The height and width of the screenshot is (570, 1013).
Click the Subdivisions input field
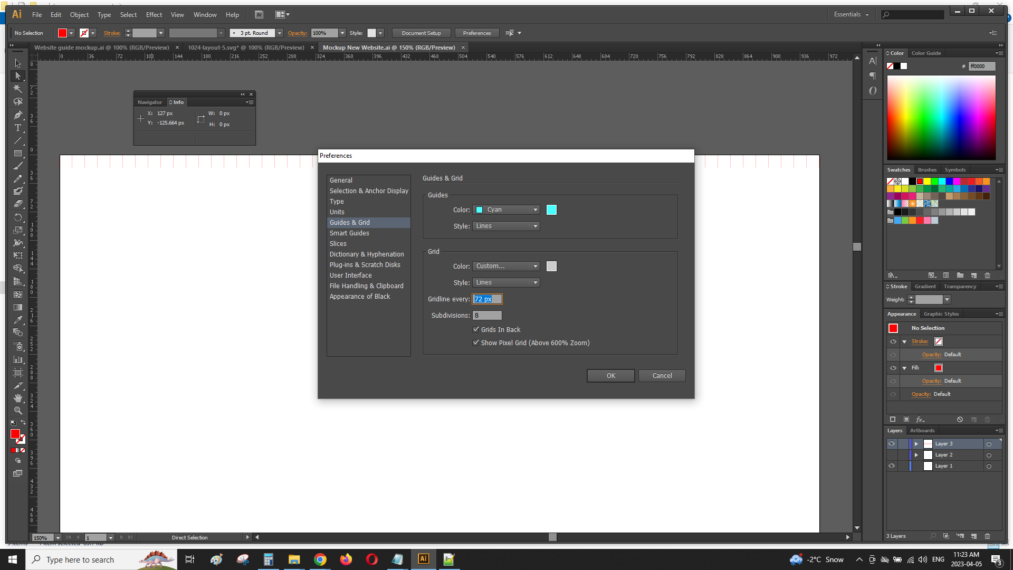487,315
